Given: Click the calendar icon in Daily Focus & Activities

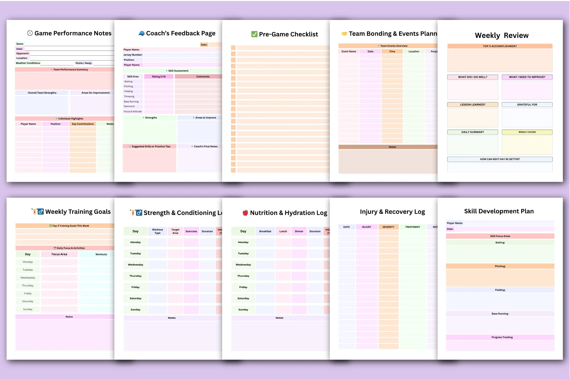Looking at the screenshot, I should [55, 248].
